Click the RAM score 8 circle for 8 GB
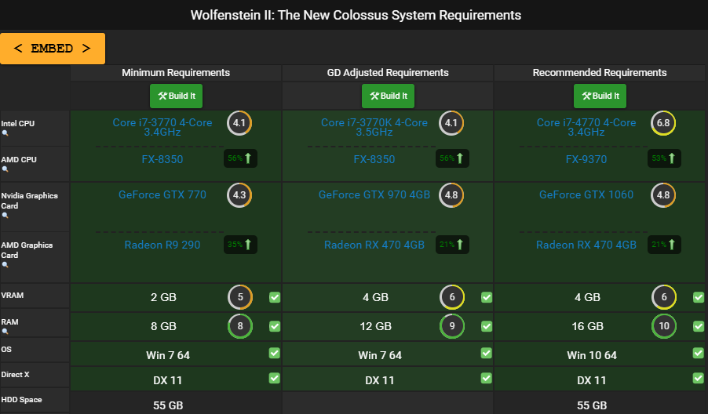 [240, 325]
